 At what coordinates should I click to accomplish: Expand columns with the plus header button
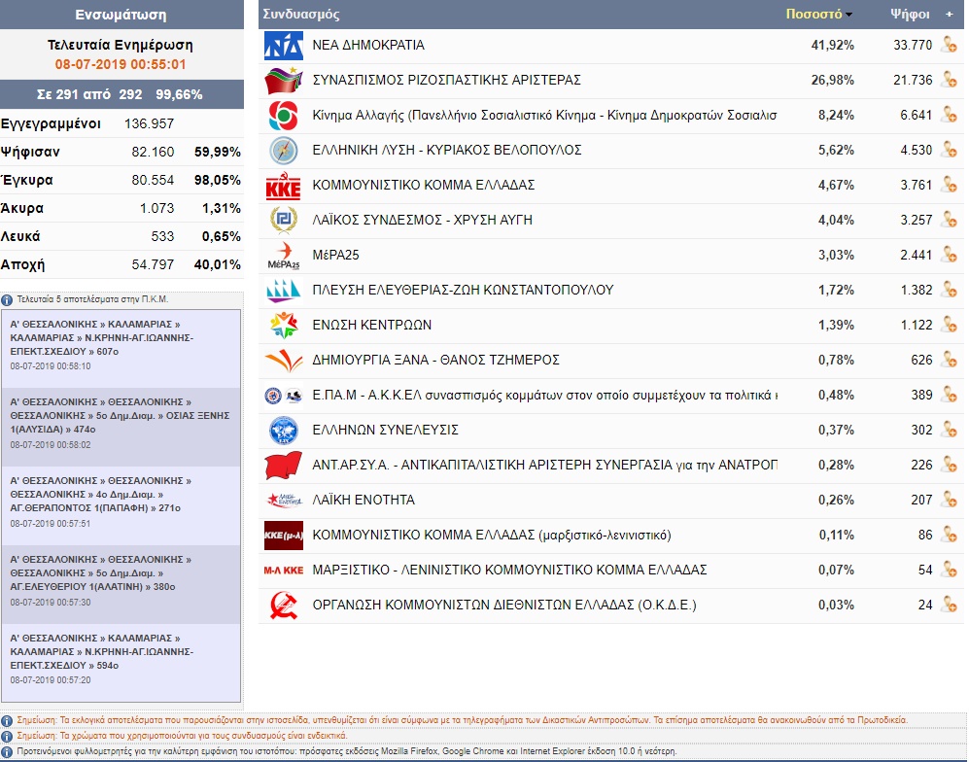click(950, 14)
